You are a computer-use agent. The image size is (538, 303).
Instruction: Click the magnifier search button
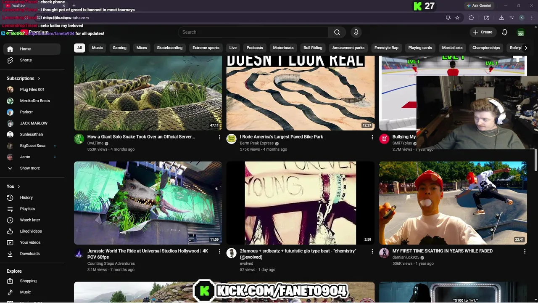pos(337,32)
